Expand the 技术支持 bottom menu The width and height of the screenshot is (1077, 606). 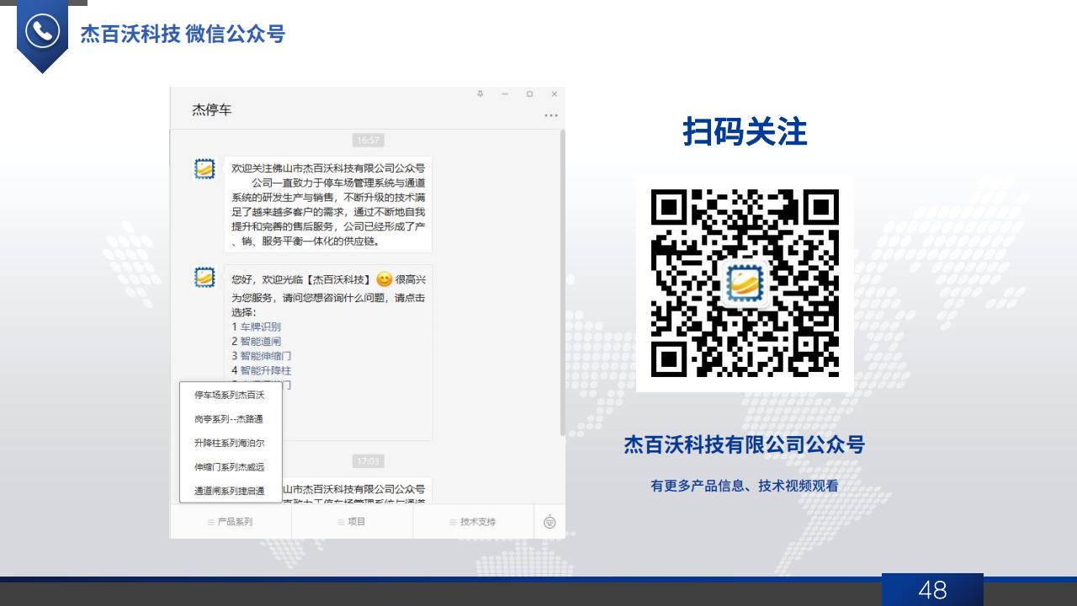coord(473,522)
